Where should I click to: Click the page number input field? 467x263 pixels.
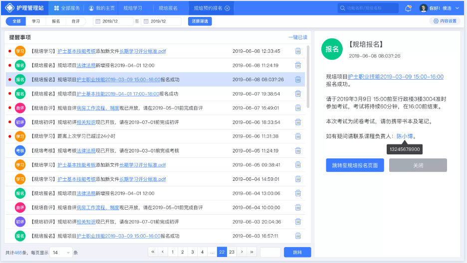point(270,252)
